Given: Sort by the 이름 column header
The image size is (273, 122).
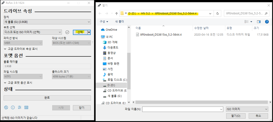Looking at the screenshot, I should (138, 28).
